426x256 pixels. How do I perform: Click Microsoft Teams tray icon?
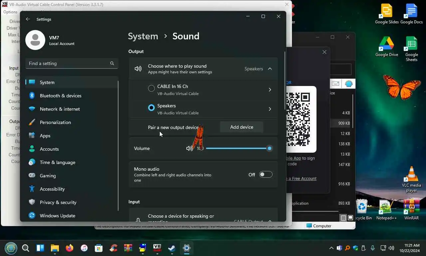[x=339, y=248]
